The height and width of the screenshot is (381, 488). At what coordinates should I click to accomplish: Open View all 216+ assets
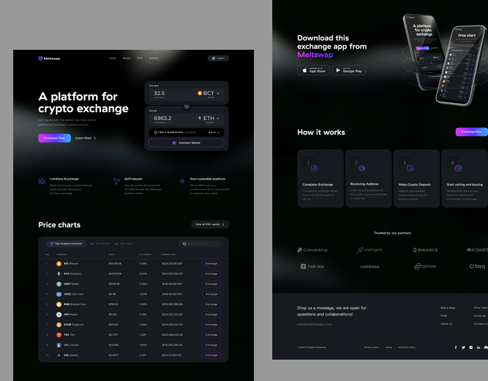(x=210, y=225)
